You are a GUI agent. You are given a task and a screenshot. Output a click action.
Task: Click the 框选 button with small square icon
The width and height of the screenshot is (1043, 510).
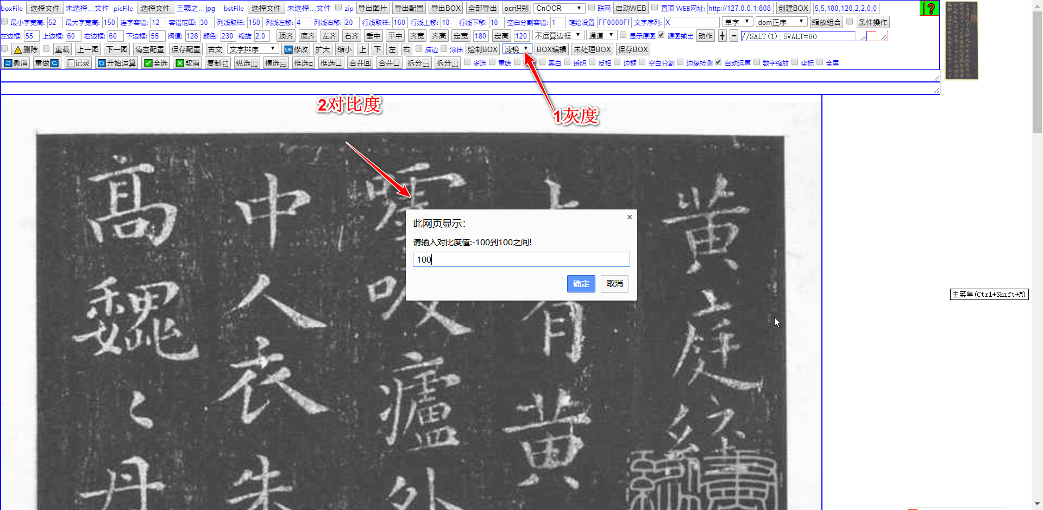coord(303,63)
